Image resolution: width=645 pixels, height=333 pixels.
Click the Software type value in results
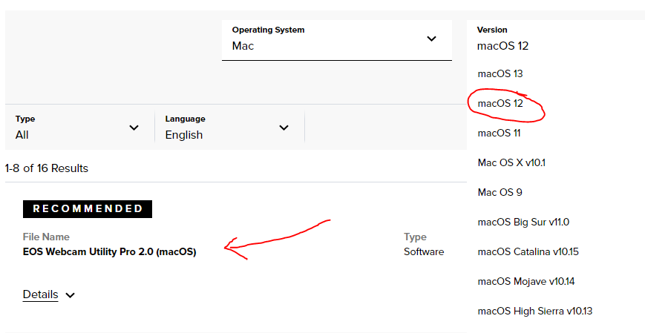pyautogui.click(x=423, y=251)
